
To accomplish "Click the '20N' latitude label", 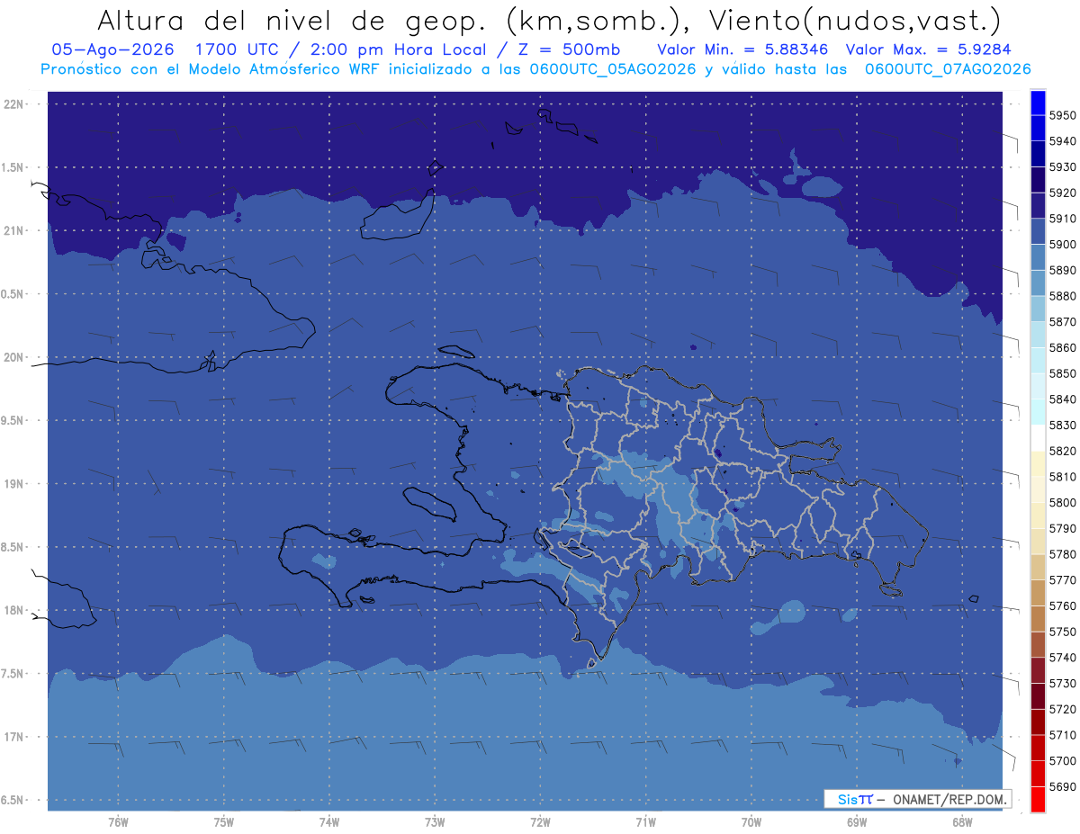I will [15, 357].
